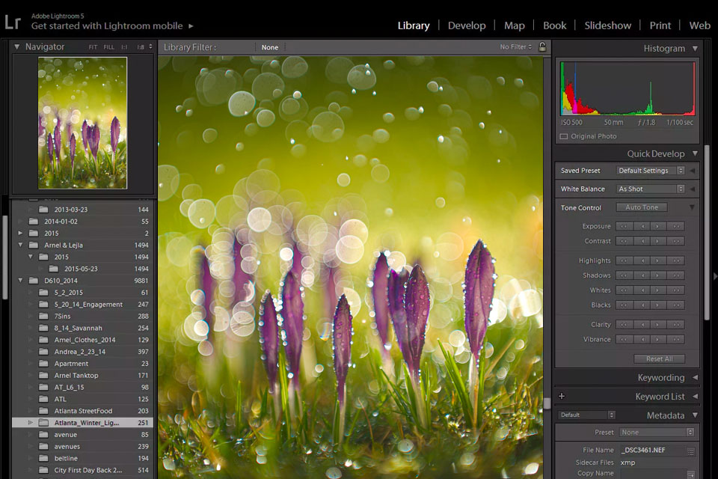Set Navigator zoom to 1:8

[x=140, y=47]
